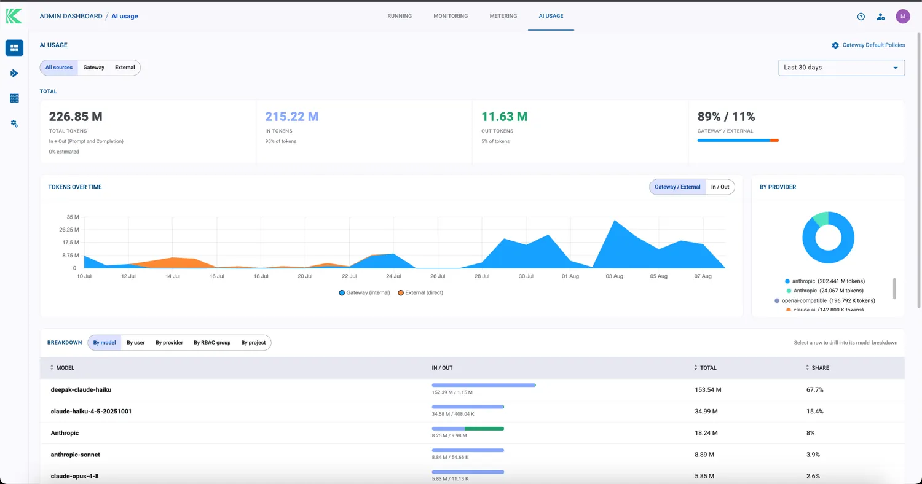Open Gateway Default Policies link
922x484 pixels.
(873, 45)
